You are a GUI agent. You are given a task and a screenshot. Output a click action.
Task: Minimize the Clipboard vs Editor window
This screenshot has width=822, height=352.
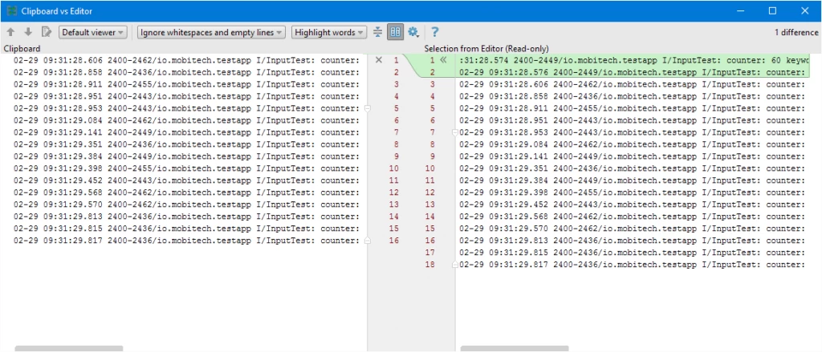pyautogui.click(x=739, y=10)
